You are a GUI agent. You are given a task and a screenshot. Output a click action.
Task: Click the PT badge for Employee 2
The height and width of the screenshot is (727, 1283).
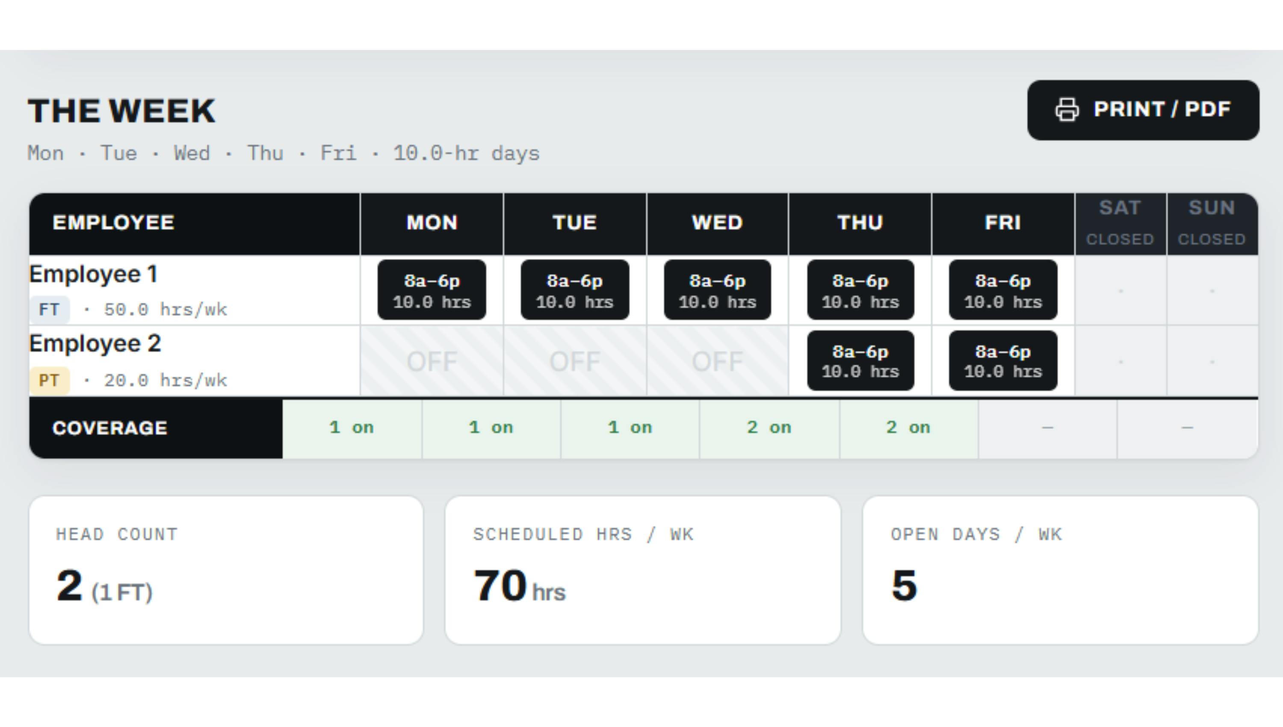[x=50, y=381]
